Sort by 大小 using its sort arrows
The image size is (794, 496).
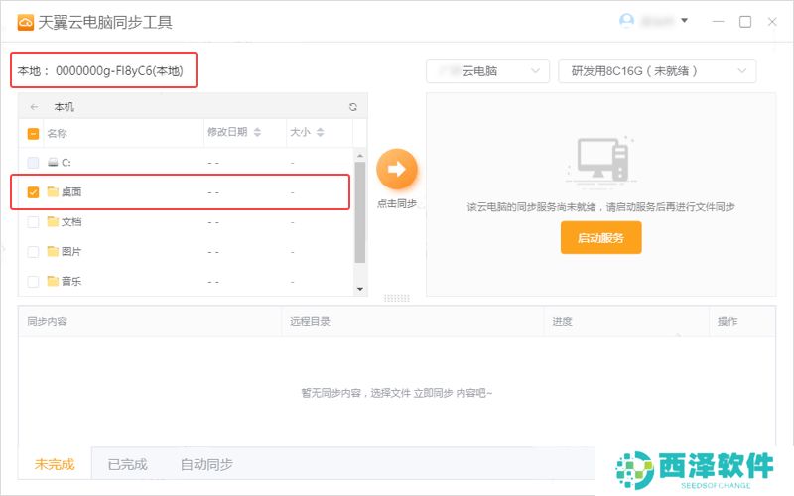(x=320, y=132)
